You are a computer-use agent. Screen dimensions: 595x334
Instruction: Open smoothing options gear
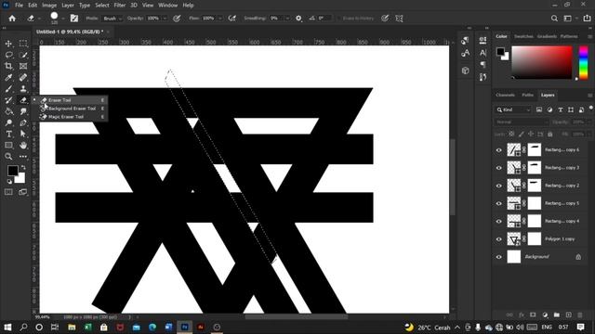tap(298, 19)
